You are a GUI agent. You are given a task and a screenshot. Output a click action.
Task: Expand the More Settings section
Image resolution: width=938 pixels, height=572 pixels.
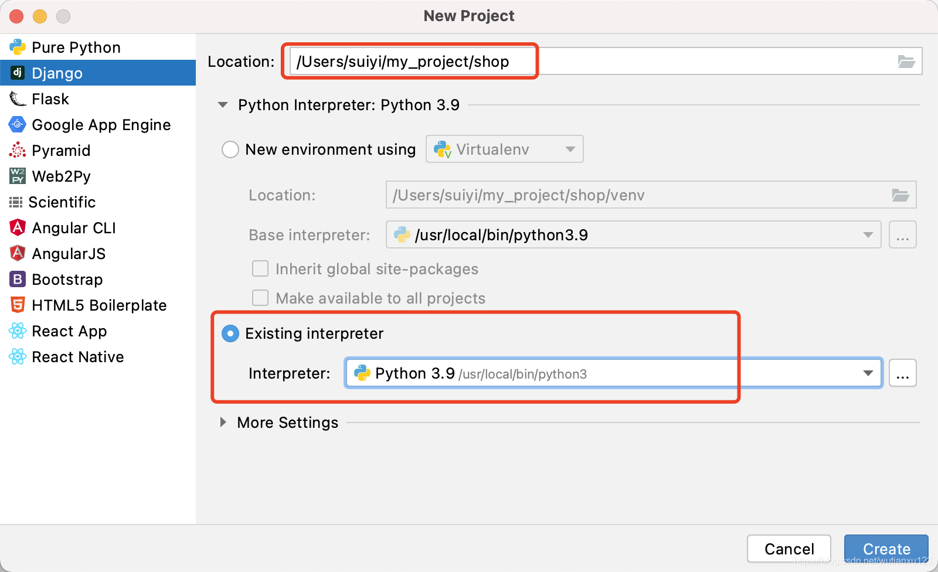(x=223, y=422)
